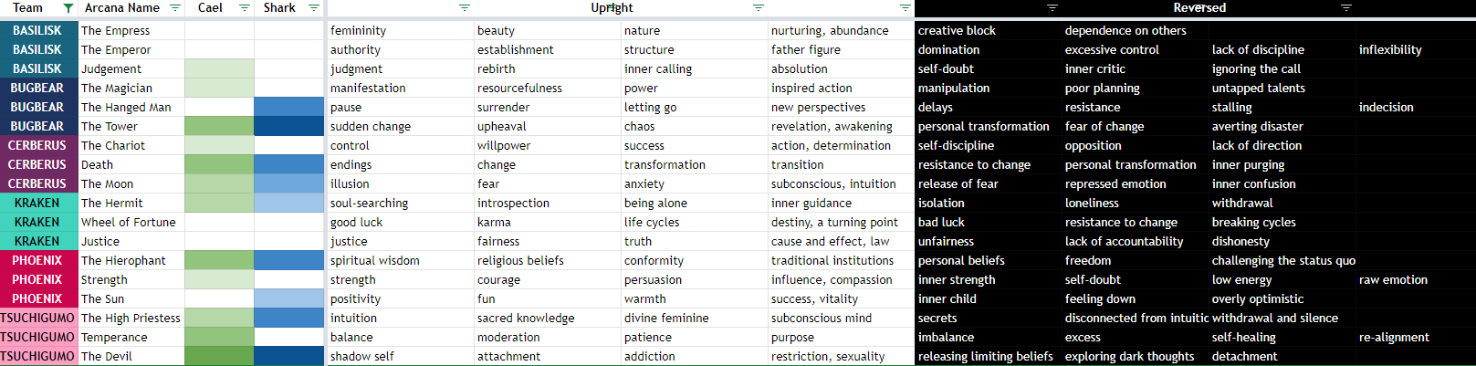The height and width of the screenshot is (366, 1476).
Task: Select the Wheel of Fortune cell
Action: (x=131, y=222)
